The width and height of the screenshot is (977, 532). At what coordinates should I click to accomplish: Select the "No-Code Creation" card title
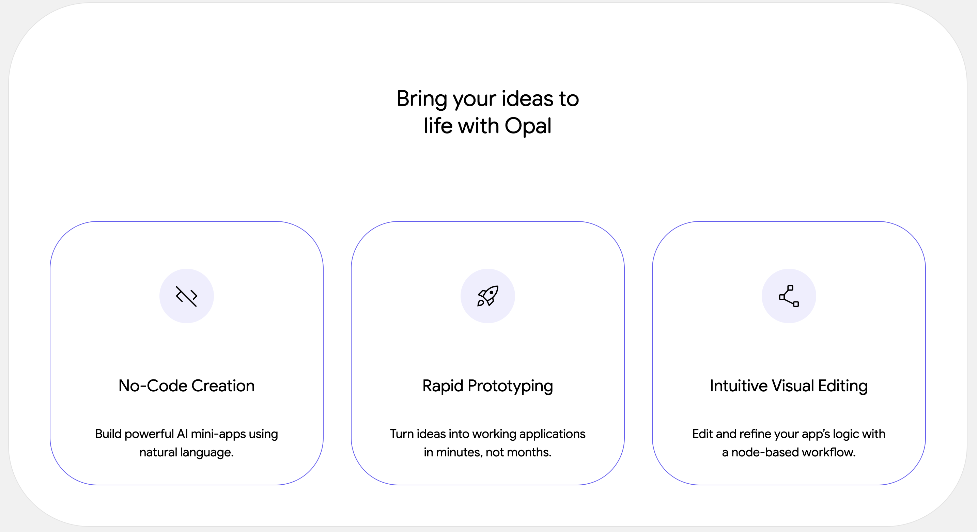[x=186, y=386]
